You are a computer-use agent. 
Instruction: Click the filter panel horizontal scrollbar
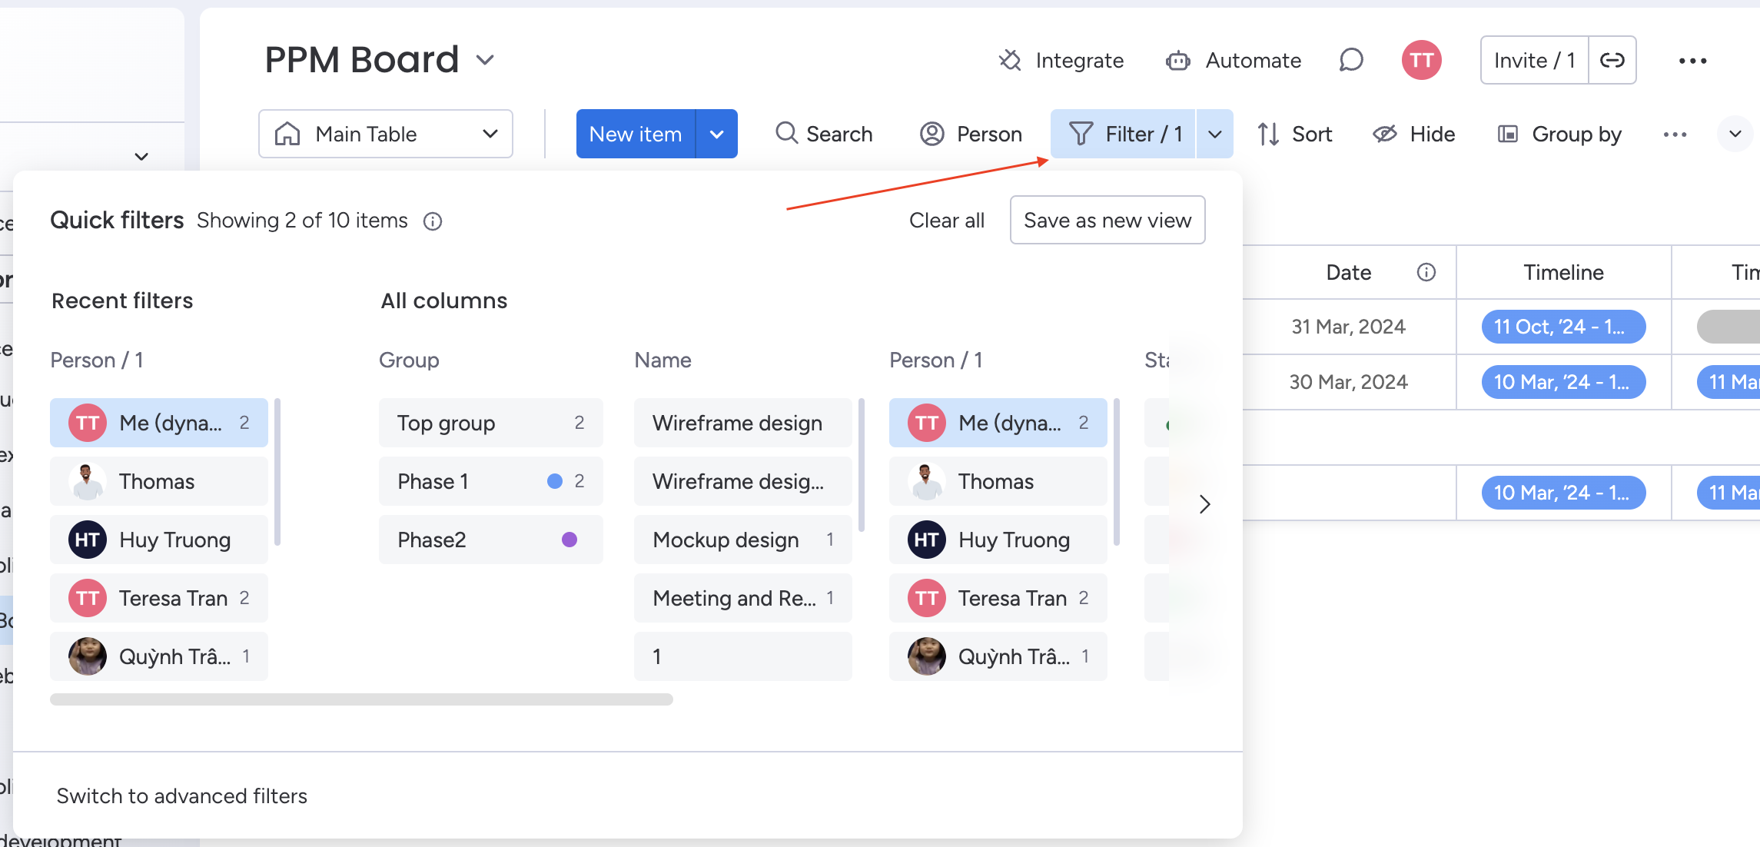pyautogui.click(x=361, y=699)
